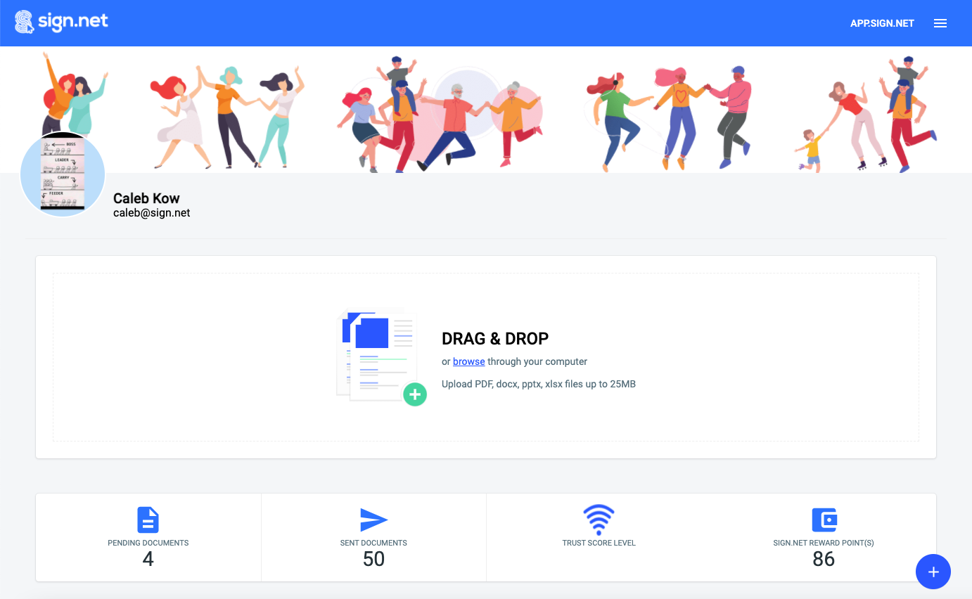Click the dancing people banner image
The height and width of the screenshot is (599, 972).
pyautogui.click(x=486, y=110)
